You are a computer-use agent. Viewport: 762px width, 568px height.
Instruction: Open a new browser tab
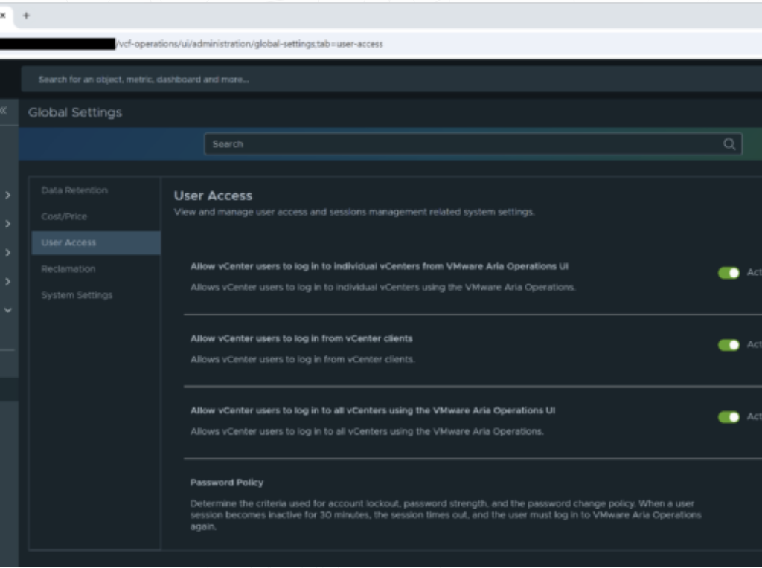click(26, 16)
